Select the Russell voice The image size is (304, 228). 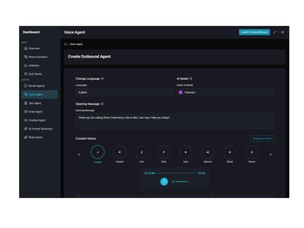pyautogui.click(x=119, y=152)
